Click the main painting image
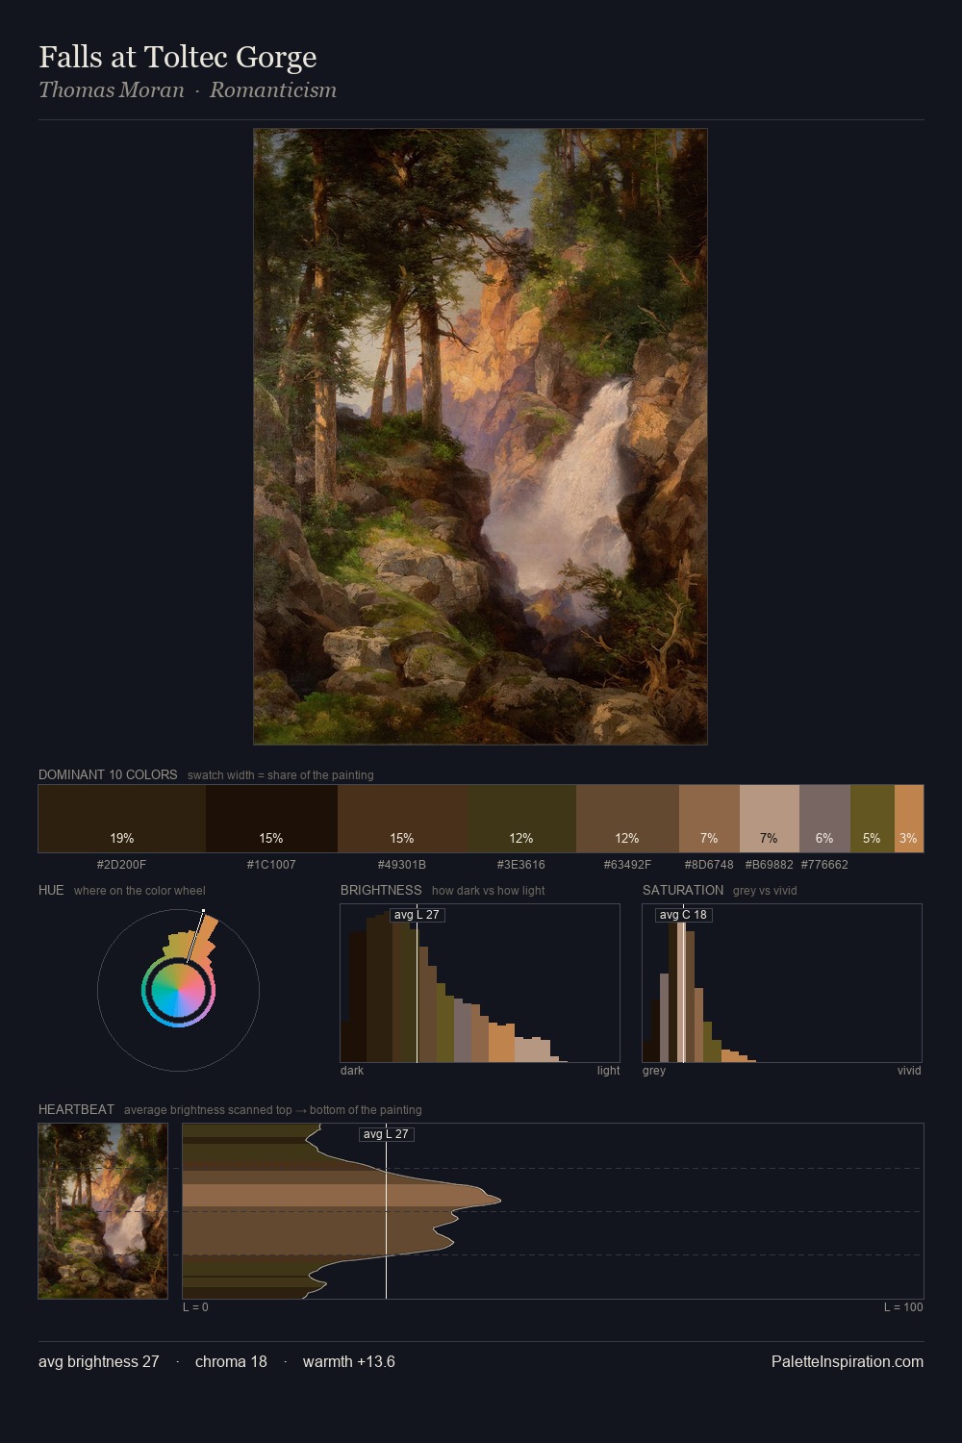 point(480,437)
